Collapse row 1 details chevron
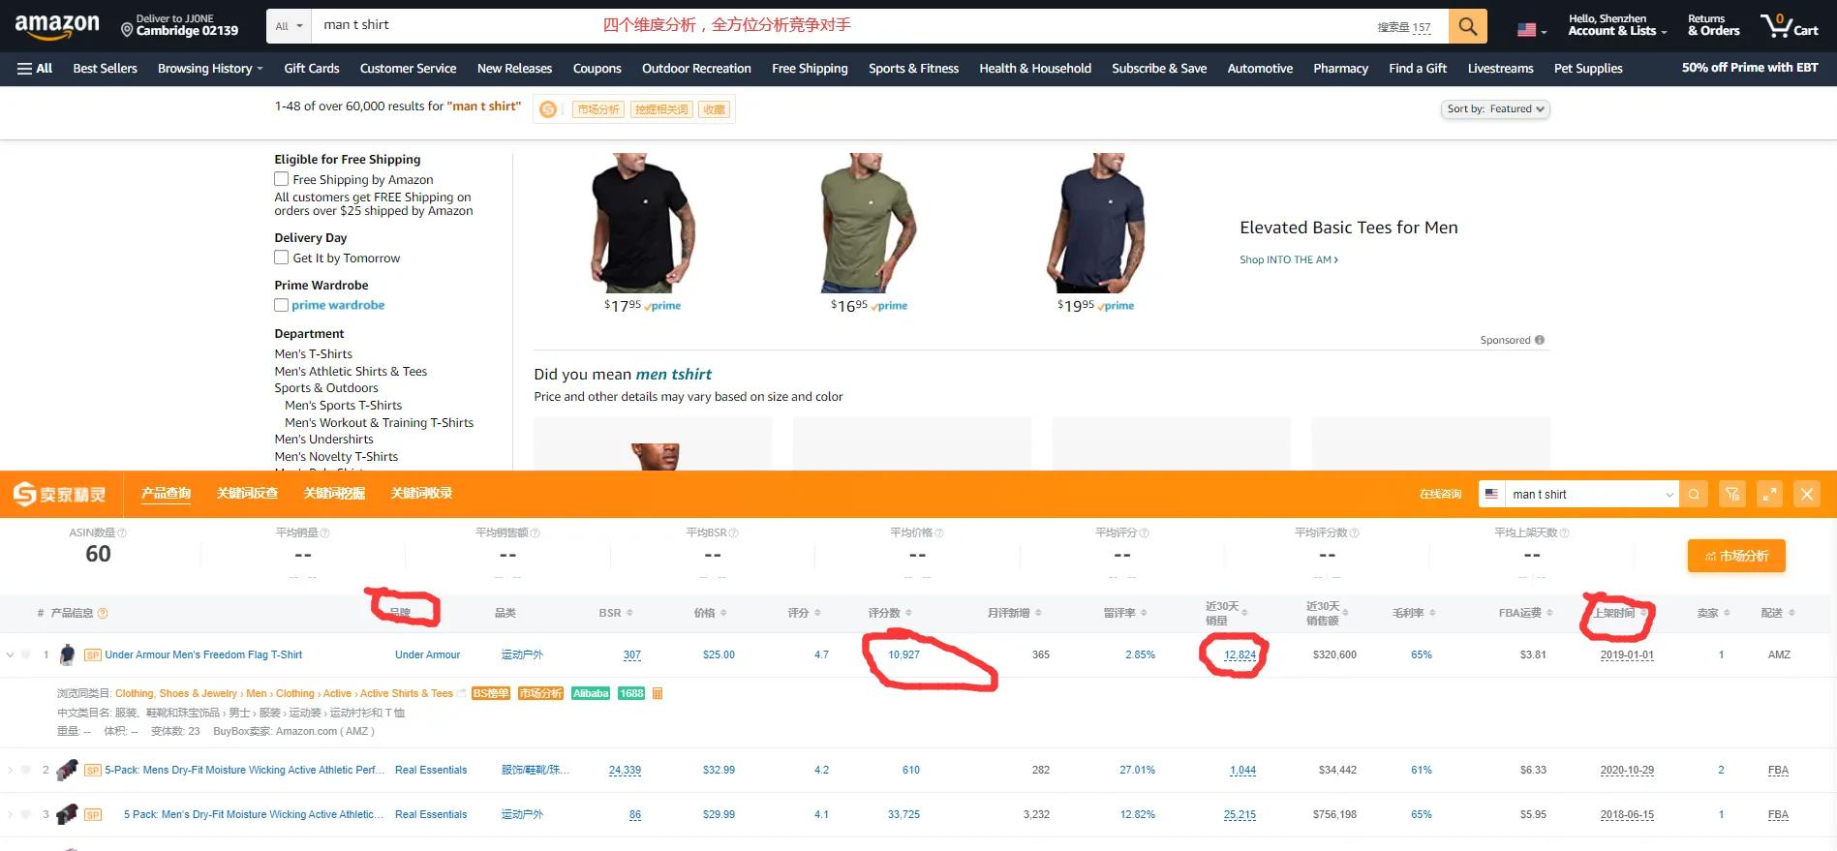The width and height of the screenshot is (1837, 851). [10, 654]
